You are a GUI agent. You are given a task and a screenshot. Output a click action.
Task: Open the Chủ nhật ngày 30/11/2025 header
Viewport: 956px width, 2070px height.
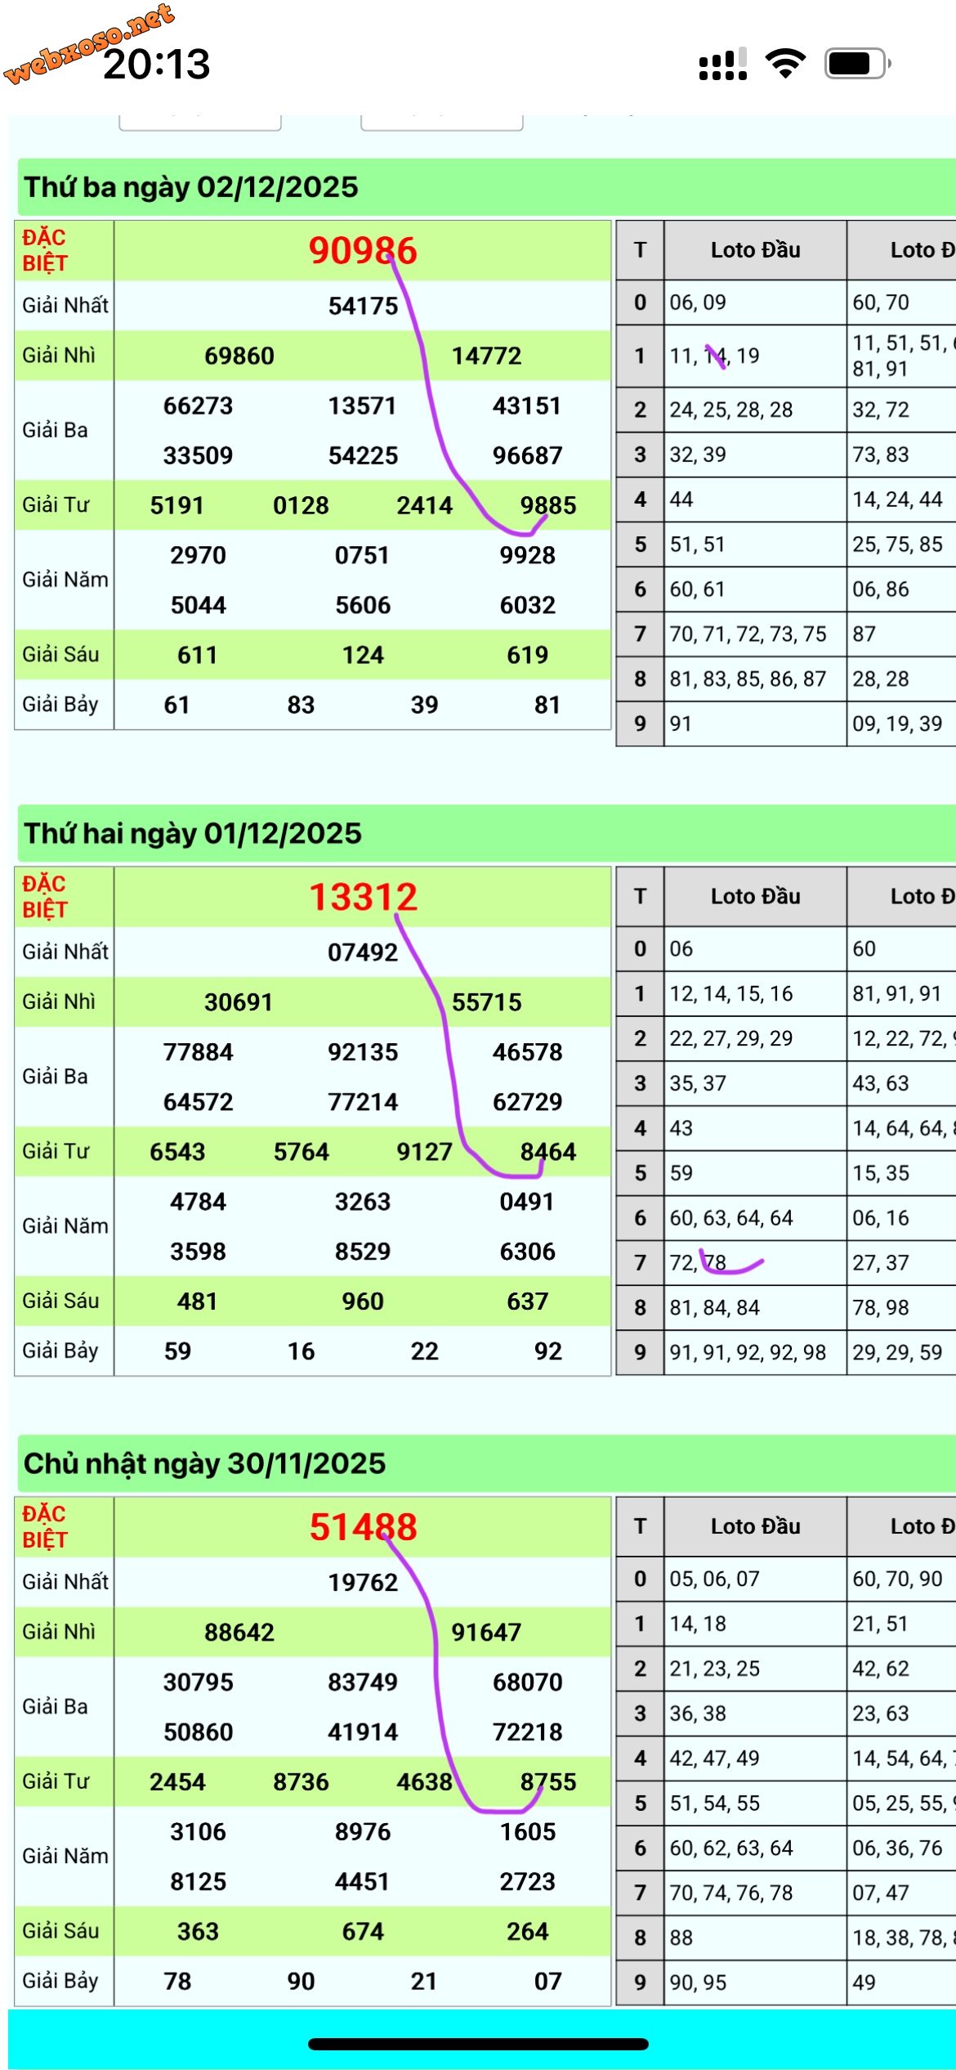[204, 1463]
